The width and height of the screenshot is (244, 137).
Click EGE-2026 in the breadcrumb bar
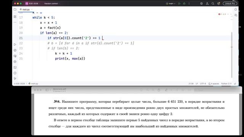pyautogui.click(x=19, y=84)
